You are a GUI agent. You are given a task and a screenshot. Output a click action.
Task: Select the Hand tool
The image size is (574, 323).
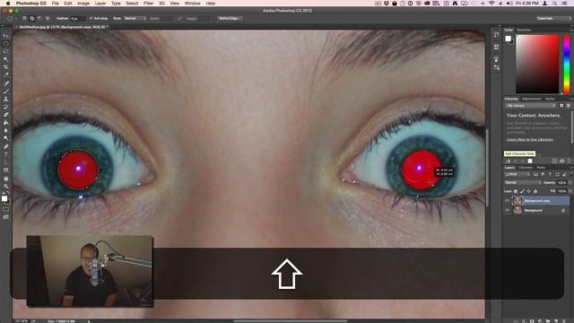coord(6,179)
